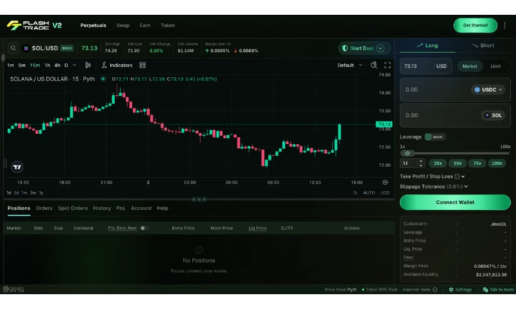Image resolution: width=516 pixels, height=309 pixels.
Task: Click the green market status dot near Pyth
Action: pos(103,79)
